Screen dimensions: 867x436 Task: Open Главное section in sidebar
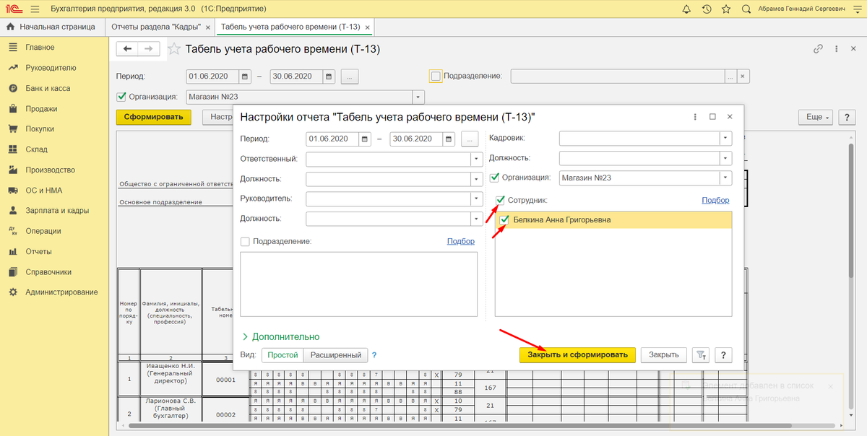[40, 48]
